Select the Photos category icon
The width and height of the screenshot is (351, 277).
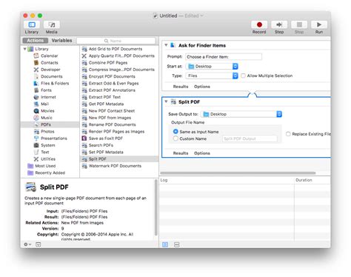coord(36,132)
